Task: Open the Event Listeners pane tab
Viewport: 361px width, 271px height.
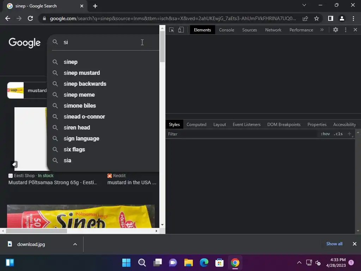Action: [246, 125]
